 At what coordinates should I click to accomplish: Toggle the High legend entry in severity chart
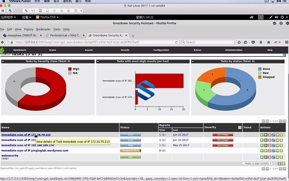pos(74,69)
